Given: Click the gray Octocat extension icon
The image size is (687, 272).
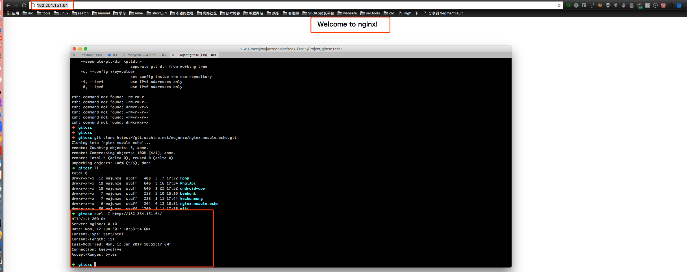Looking at the screenshot, I should [616, 5].
